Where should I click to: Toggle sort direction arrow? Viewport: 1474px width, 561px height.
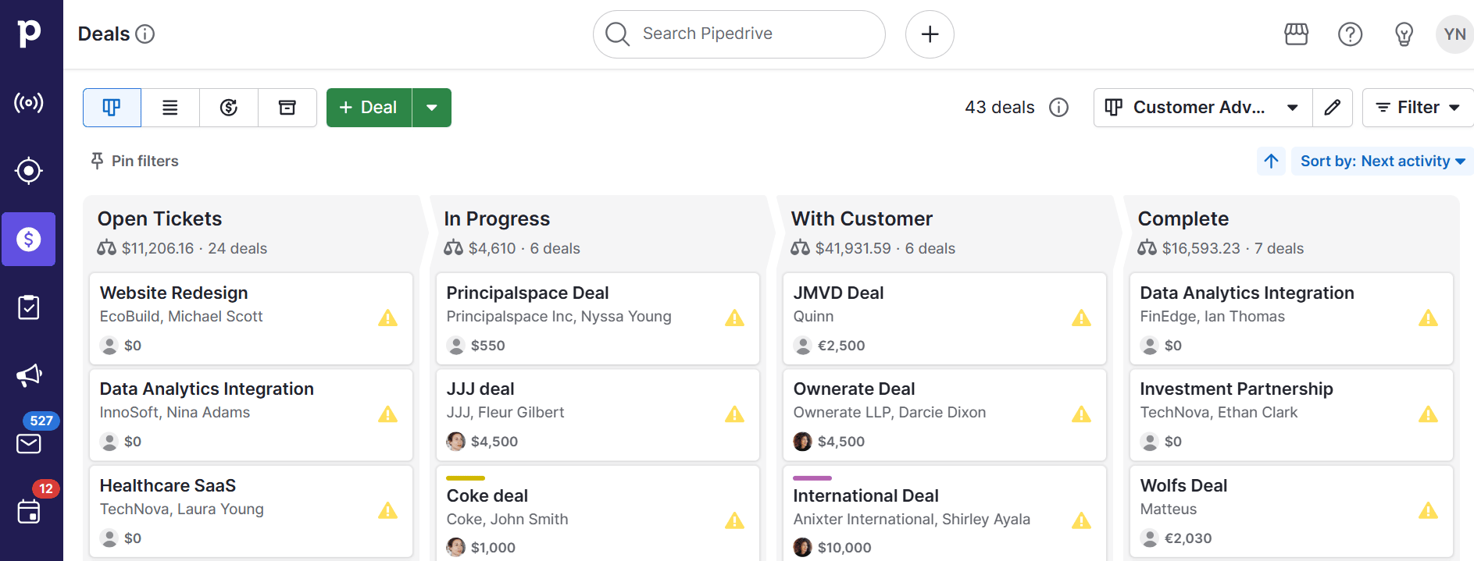coord(1271,161)
